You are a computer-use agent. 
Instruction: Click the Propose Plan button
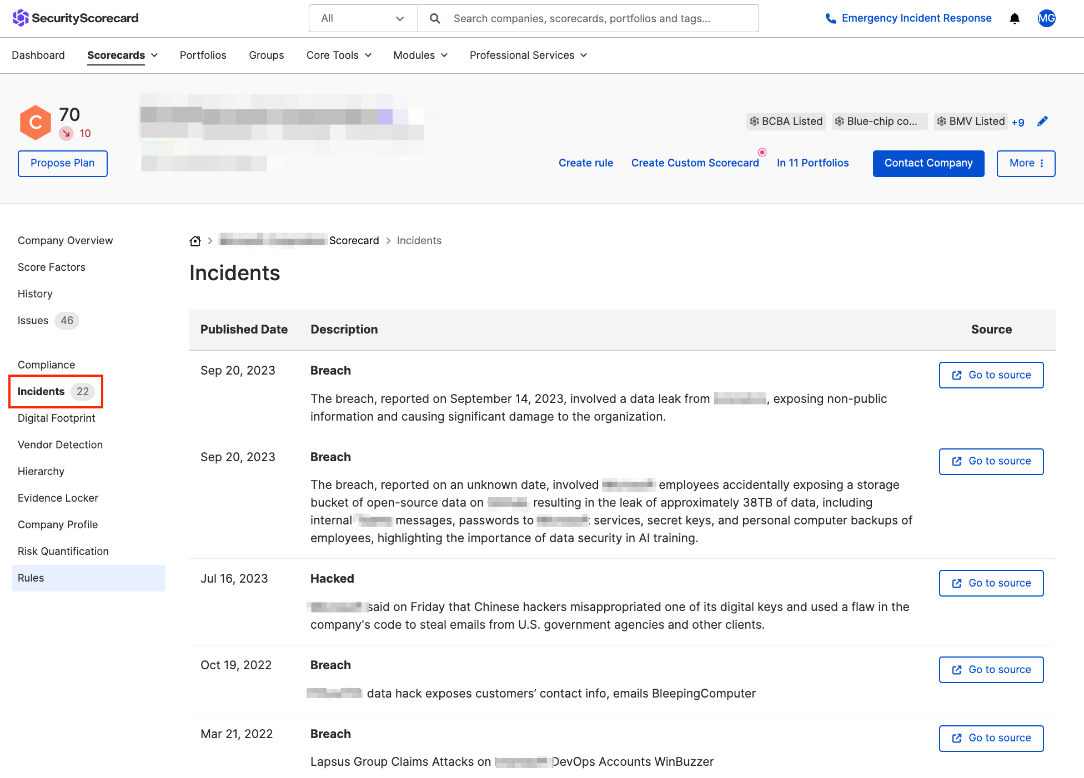pyautogui.click(x=63, y=163)
